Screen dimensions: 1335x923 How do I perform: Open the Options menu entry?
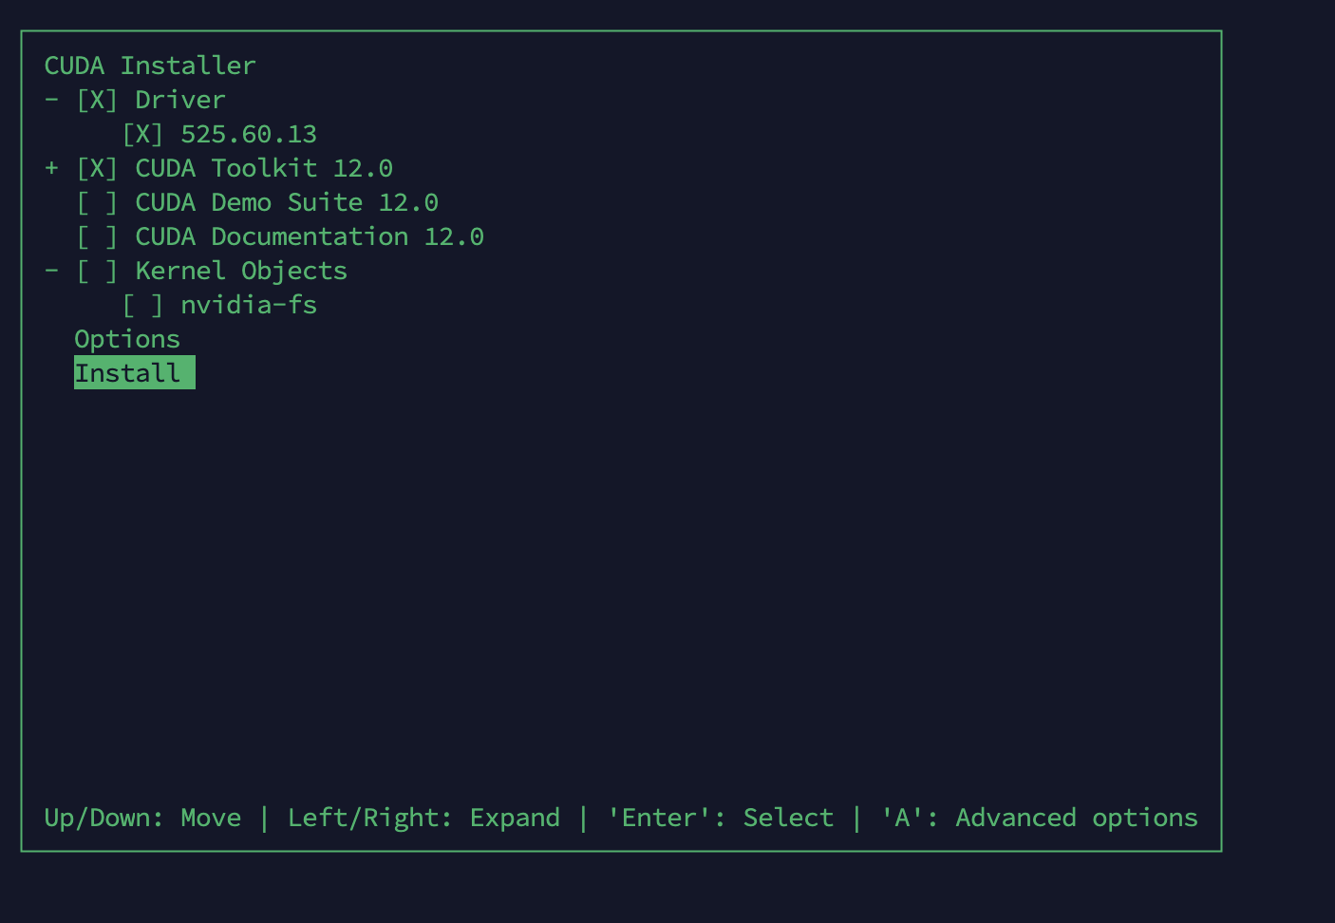[x=127, y=339]
